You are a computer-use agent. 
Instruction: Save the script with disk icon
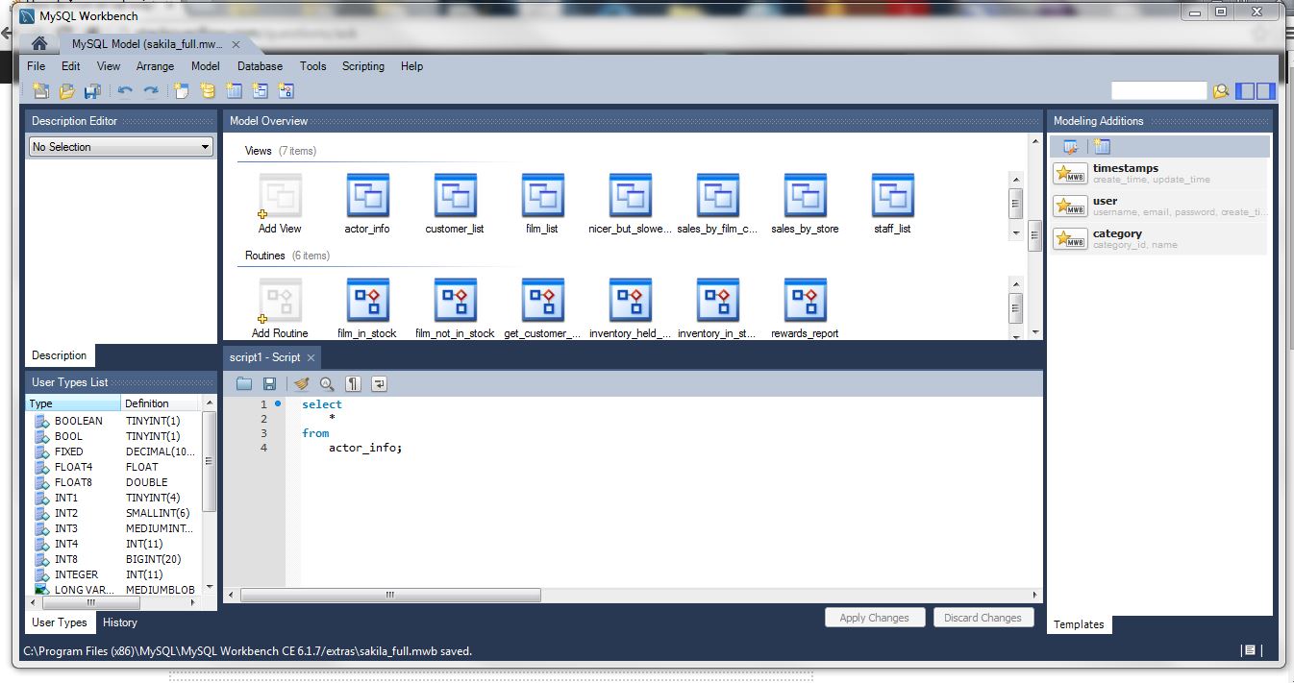pyautogui.click(x=270, y=383)
